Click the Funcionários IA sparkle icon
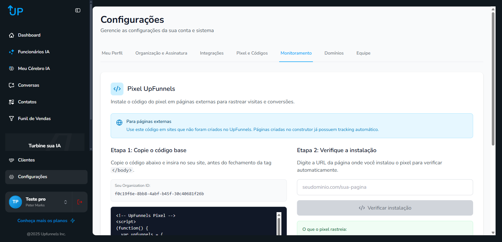This screenshot has width=502, height=242. pos(12,52)
